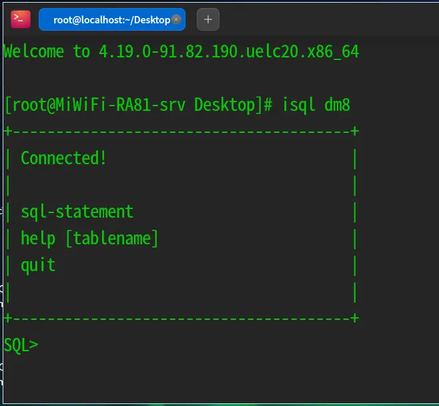Click the word "help" in terminal
The width and height of the screenshot is (439, 406).
38,238
